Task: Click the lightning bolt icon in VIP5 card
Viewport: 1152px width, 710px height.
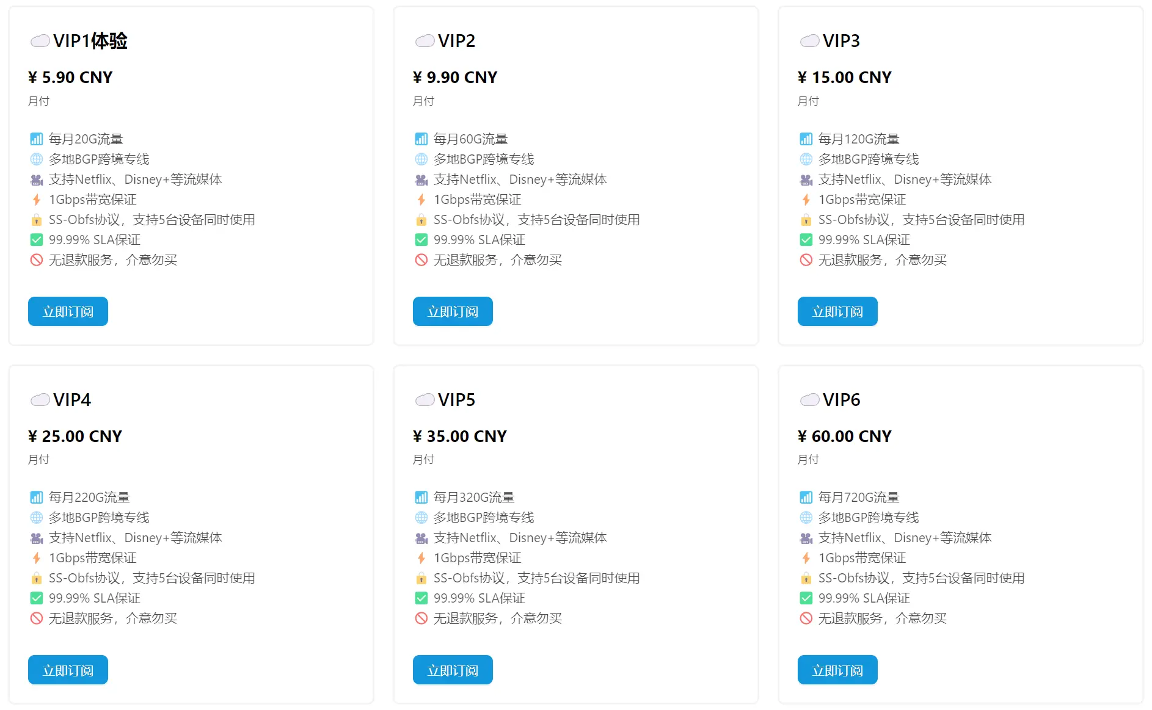Action: (x=421, y=558)
